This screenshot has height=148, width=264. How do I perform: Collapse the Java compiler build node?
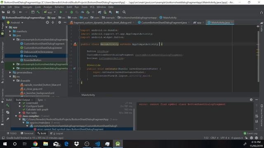[16, 116]
